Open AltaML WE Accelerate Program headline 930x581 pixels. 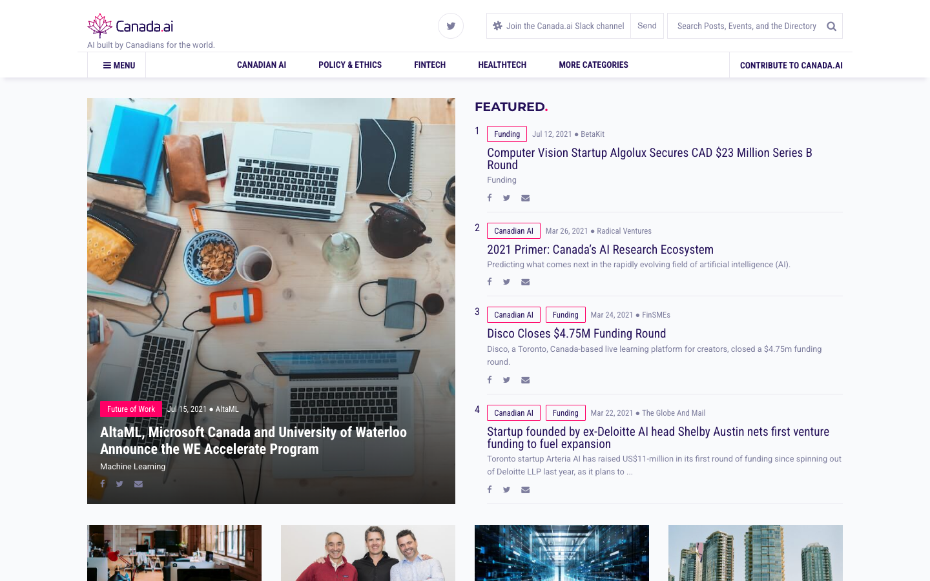[x=253, y=441]
